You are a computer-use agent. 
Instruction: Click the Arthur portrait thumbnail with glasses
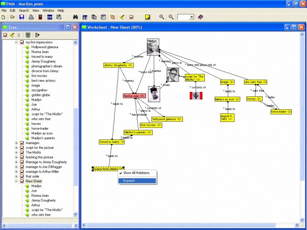point(173,74)
